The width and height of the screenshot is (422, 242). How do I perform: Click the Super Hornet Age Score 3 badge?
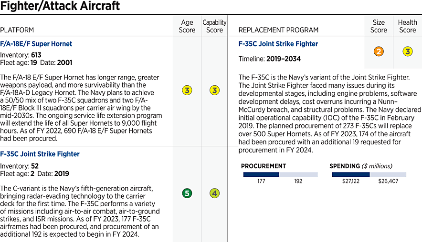click(187, 90)
